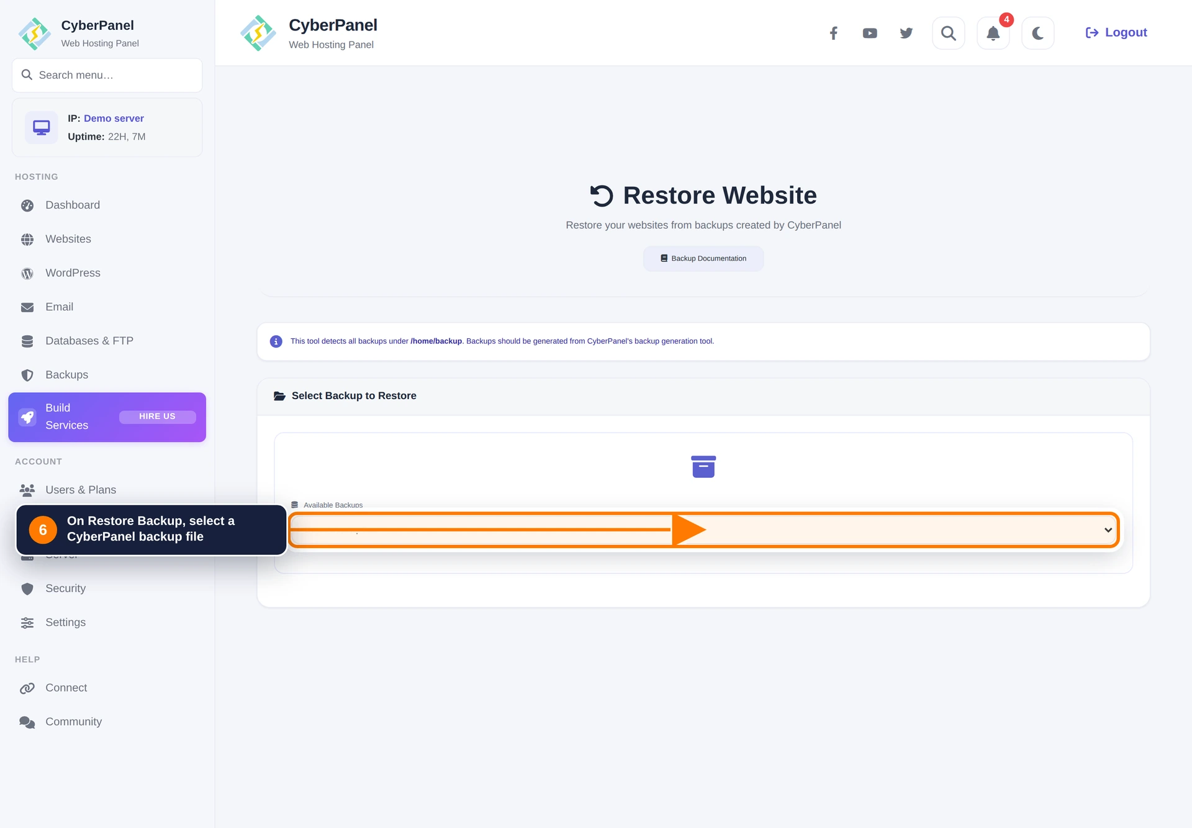The image size is (1192, 828).
Task: Toggle dark mode with moon icon
Action: (x=1037, y=33)
